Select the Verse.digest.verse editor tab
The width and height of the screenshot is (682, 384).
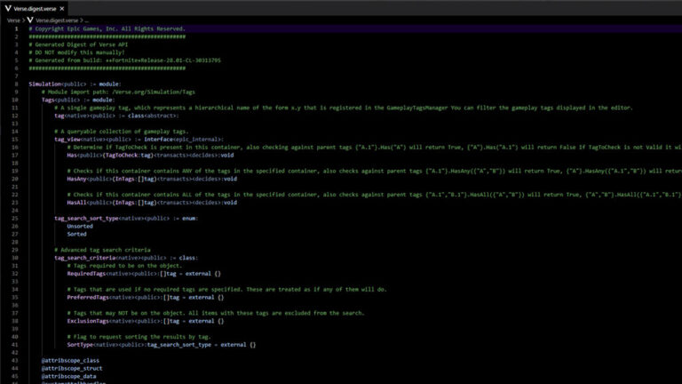point(36,8)
